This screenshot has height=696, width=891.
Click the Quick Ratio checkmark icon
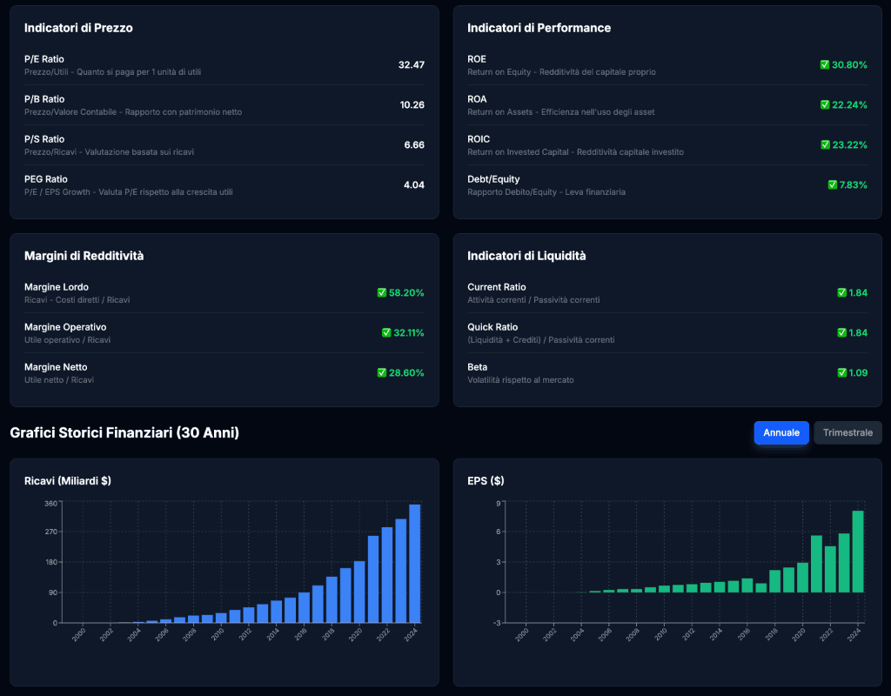[841, 333]
